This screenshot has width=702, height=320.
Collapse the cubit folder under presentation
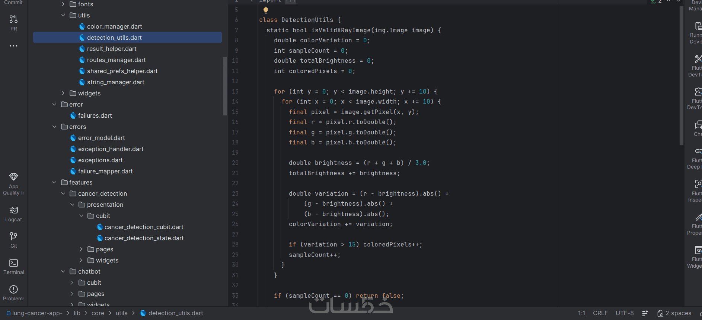pos(81,216)
